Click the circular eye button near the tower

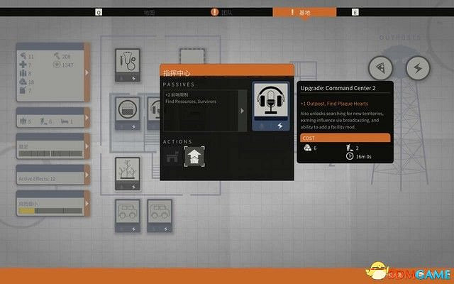point(381,67)
